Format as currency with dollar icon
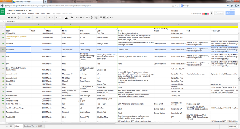 tap(23, 18)
